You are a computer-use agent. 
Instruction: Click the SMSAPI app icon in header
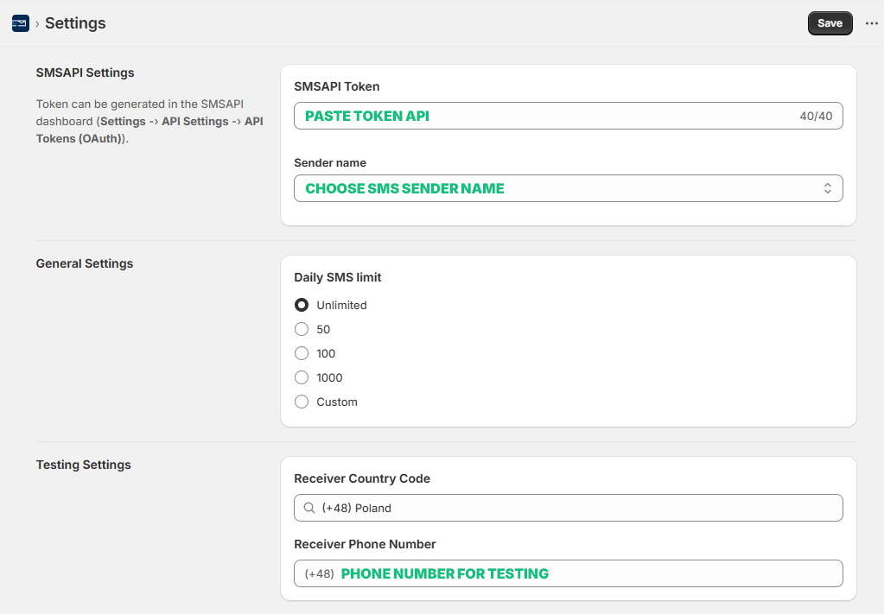pos(21,23)
